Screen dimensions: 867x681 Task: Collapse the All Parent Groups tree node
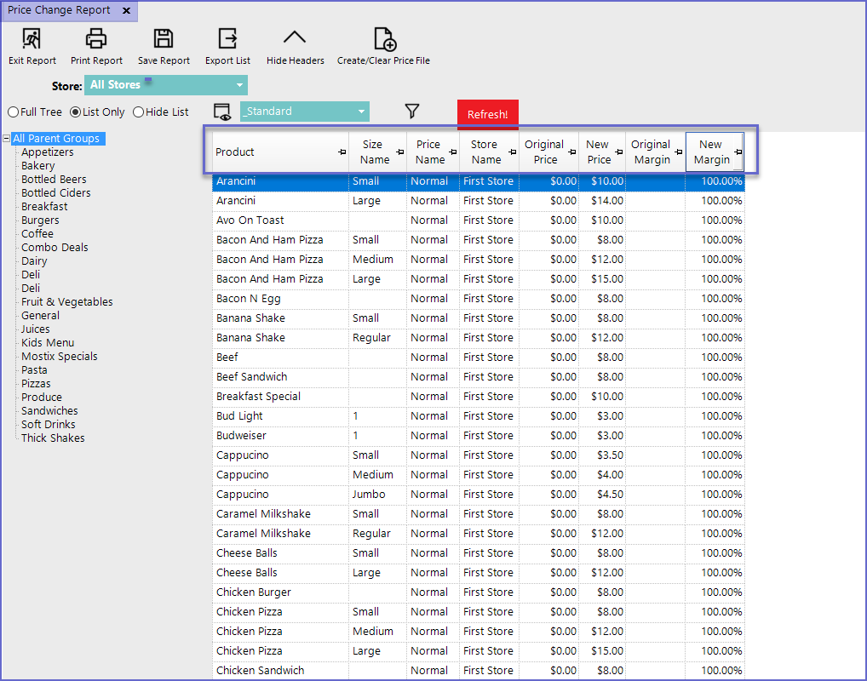click(7, 139)
